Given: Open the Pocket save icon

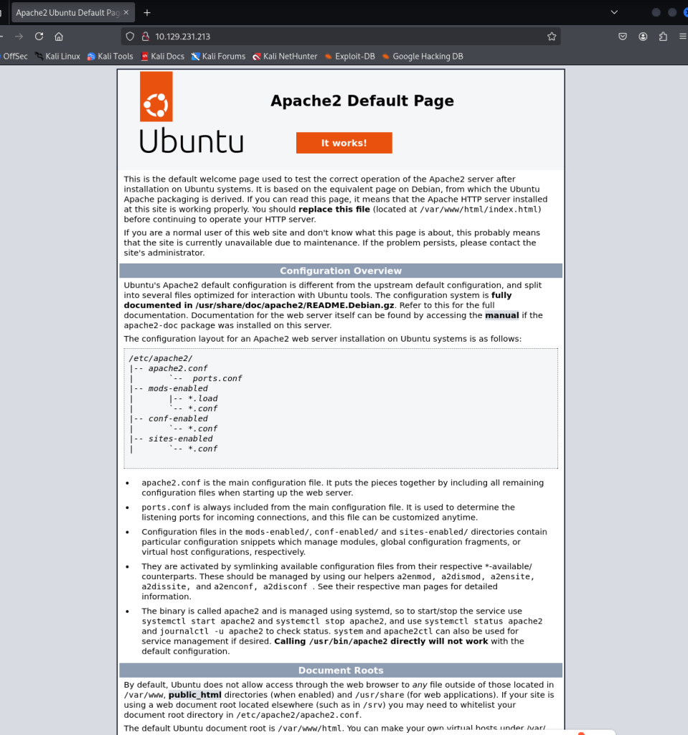Looking at the screenshot, I should [x=623, y=37].
